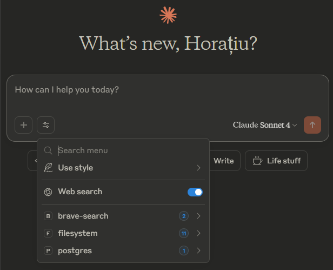Click the Life stuff suggestion button
333x270 pixels.
point(276,161)
